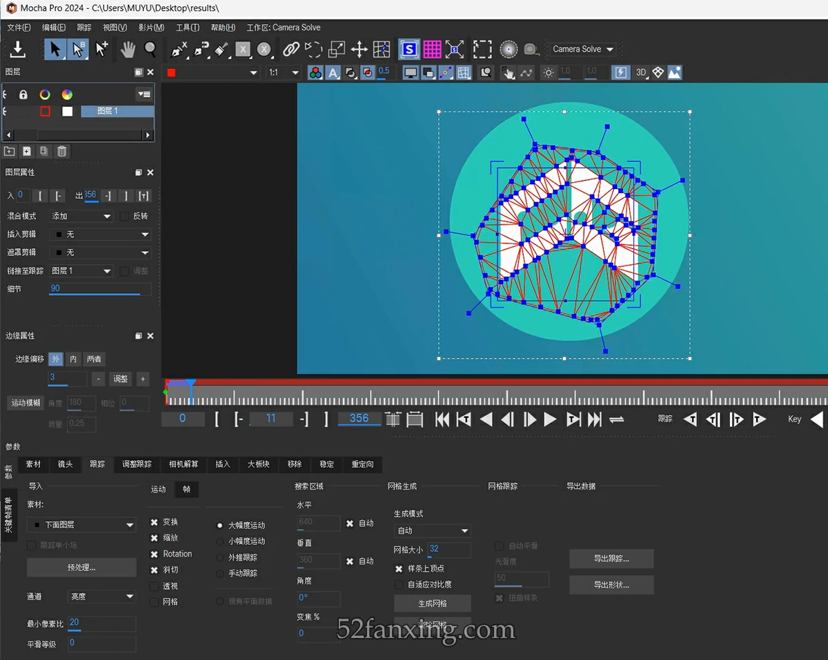Toggle the mesh display icon
This screenshot has height=660, width=828.
pyautogui.click(x=464, y=72)
